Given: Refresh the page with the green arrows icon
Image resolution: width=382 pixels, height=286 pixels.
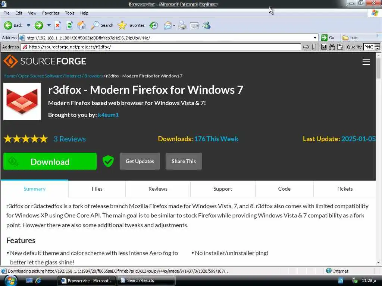Looking at the screenshot, I should [69, 25].
